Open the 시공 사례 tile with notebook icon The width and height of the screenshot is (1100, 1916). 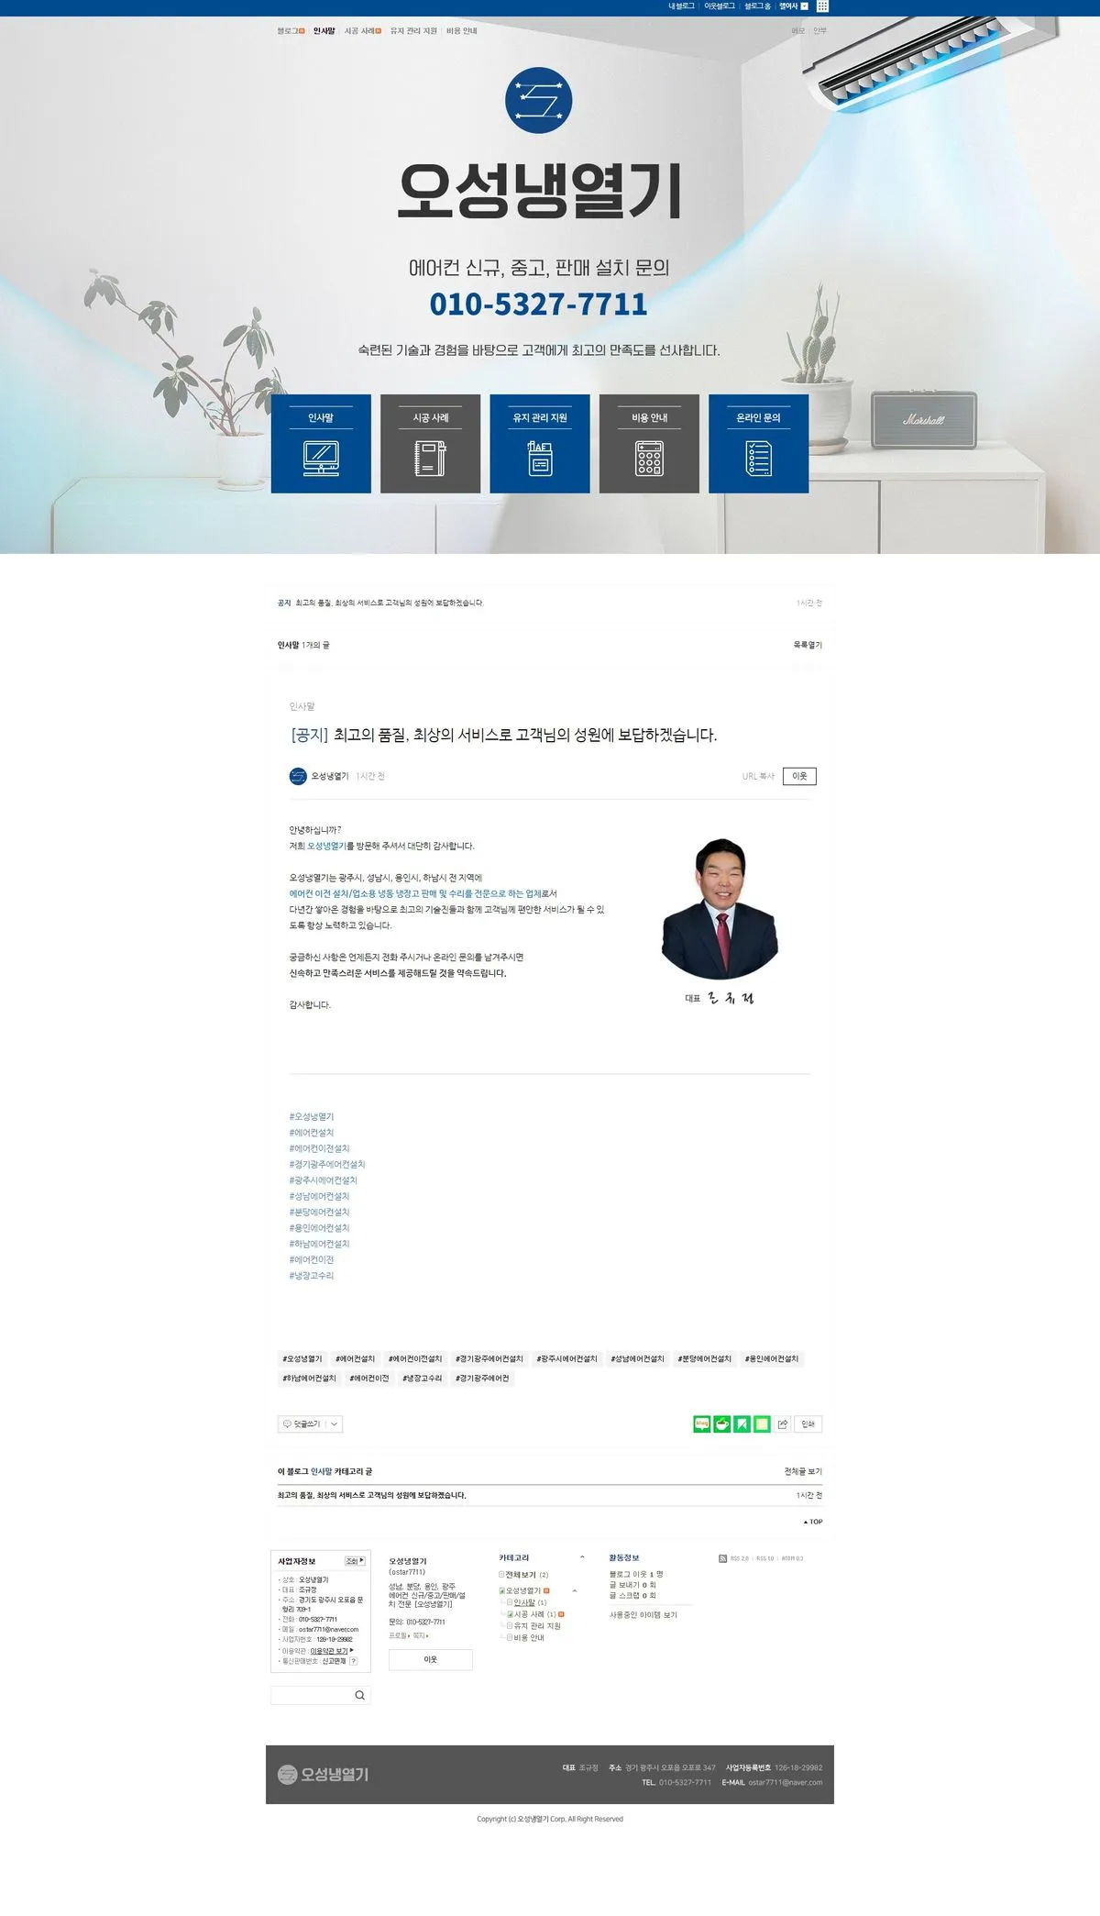point(430,444)
